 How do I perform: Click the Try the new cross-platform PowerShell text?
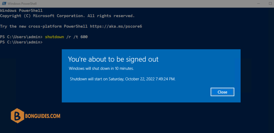(x=44, y=27)
